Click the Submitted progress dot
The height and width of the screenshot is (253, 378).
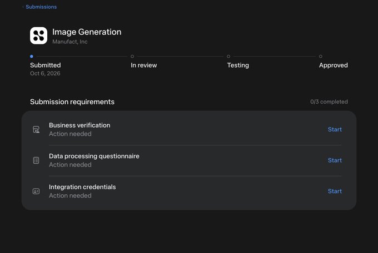click(x=32, y=57)
